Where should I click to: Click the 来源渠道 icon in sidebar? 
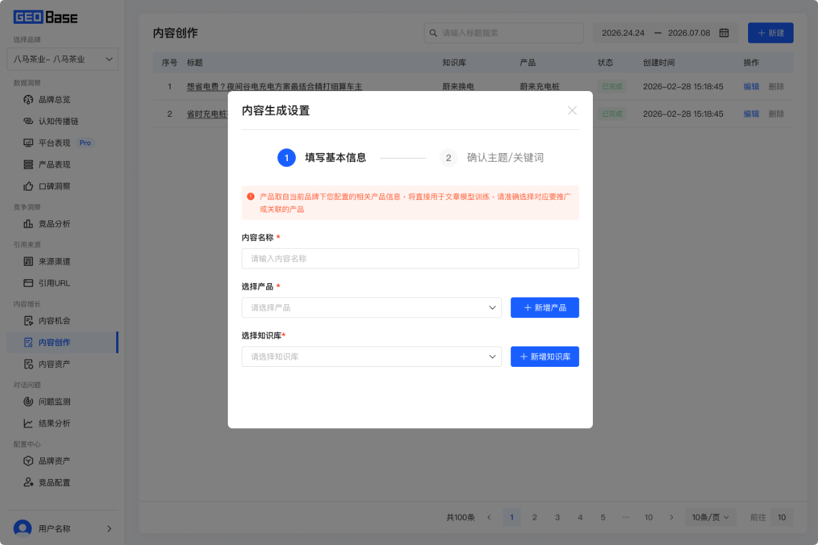(28, 261)
